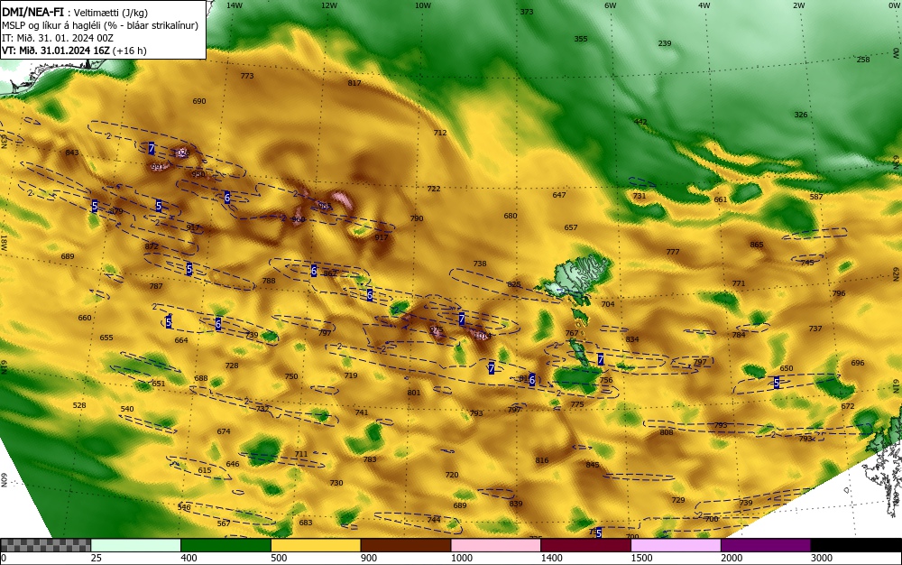Click the map value '872'
Screen dimensions: 902x565
(x=152, y=246)
